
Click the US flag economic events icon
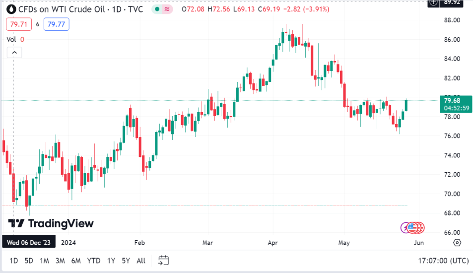(416, 227)
